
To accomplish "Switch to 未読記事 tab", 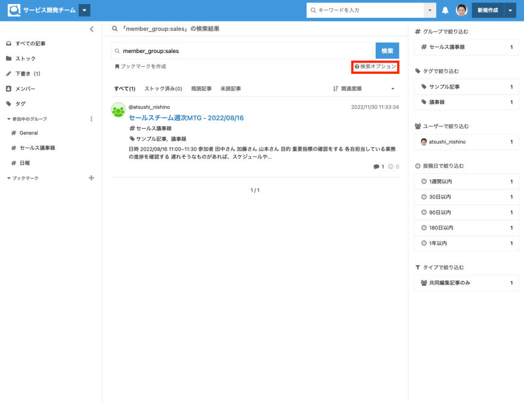I will [x=230, y=89].
